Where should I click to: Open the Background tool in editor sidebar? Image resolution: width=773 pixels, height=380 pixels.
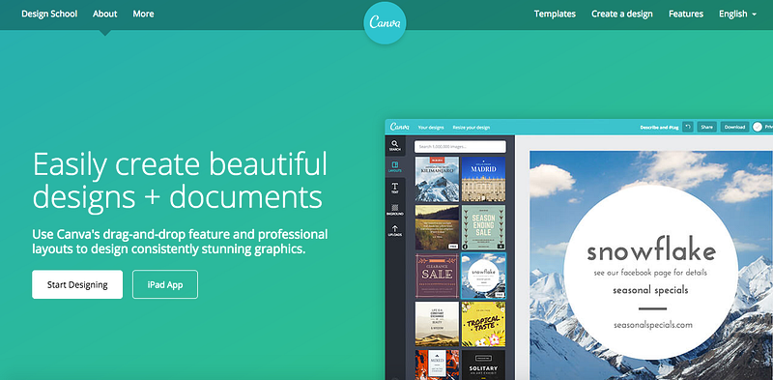(395, 209)
